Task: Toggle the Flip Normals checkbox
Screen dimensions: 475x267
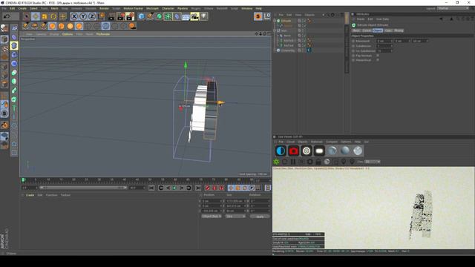Action: coord(378,56)
